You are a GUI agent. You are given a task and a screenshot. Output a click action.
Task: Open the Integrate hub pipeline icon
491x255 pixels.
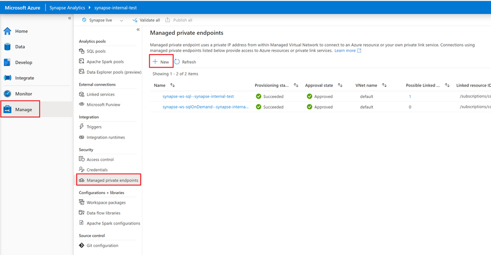tap(7, 78)
